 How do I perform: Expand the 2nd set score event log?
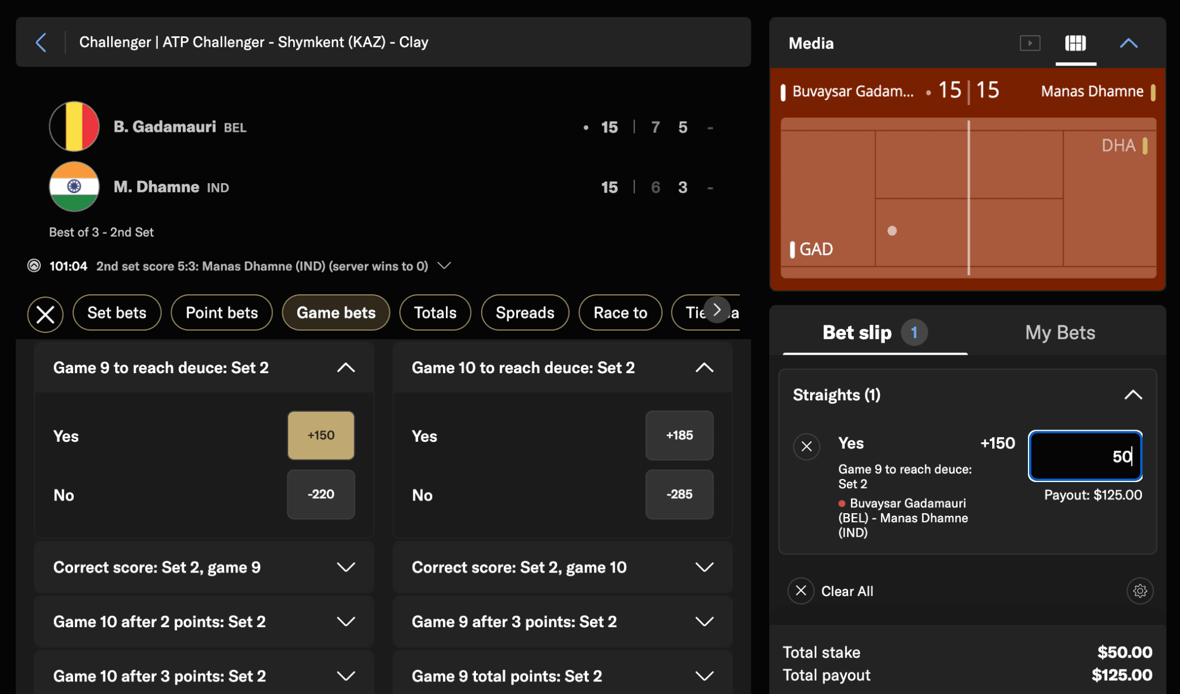tap(444, 266)
